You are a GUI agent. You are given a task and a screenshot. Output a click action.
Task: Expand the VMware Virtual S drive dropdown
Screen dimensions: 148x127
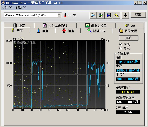click(x=59, y=15)
